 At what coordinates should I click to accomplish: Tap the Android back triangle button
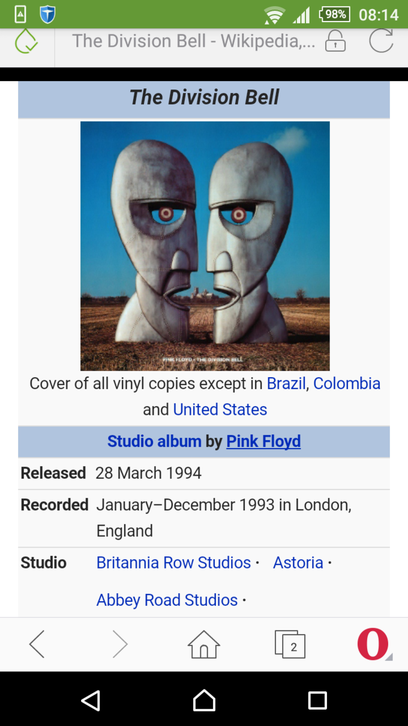(x=91, y=700)
